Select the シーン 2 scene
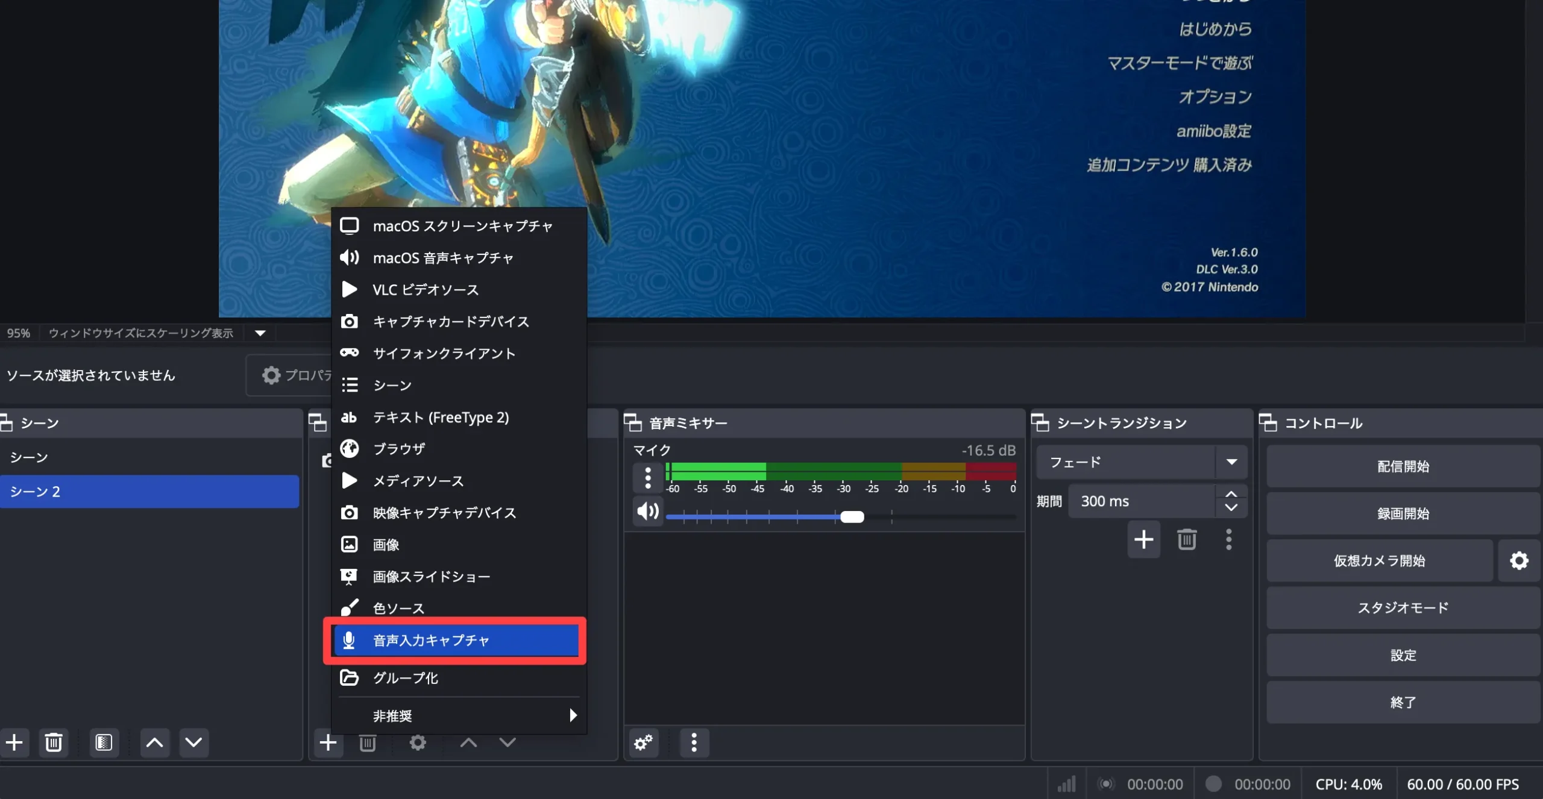Viewport: 1543px width, 799px height. coord(149,492)
